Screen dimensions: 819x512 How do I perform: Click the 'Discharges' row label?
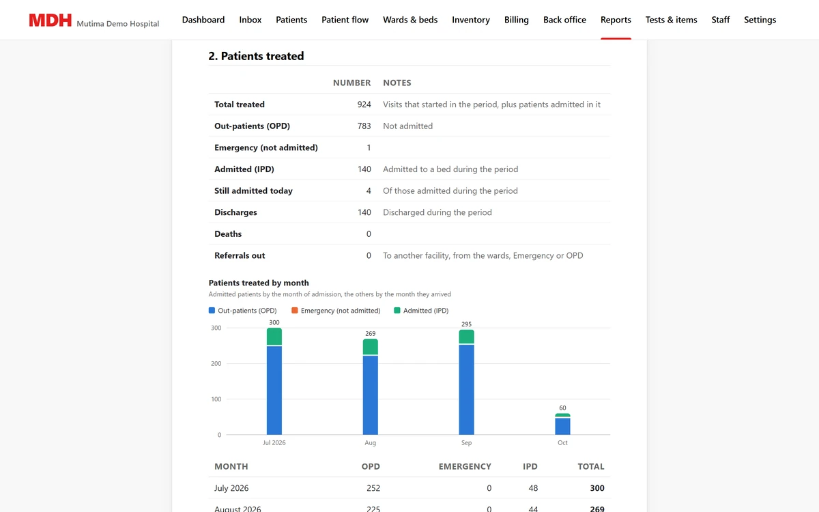(235, 212)
